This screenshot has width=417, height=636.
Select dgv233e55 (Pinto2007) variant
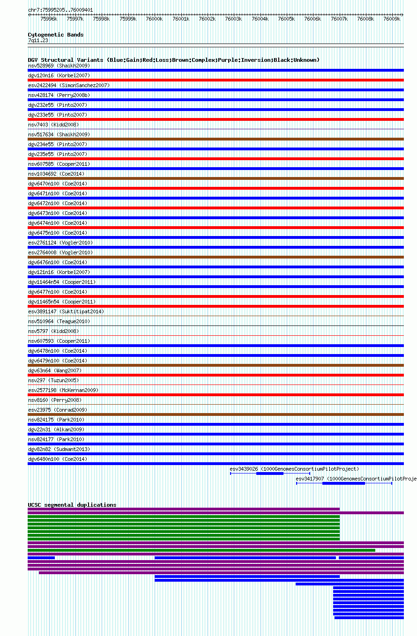[58, 115]
